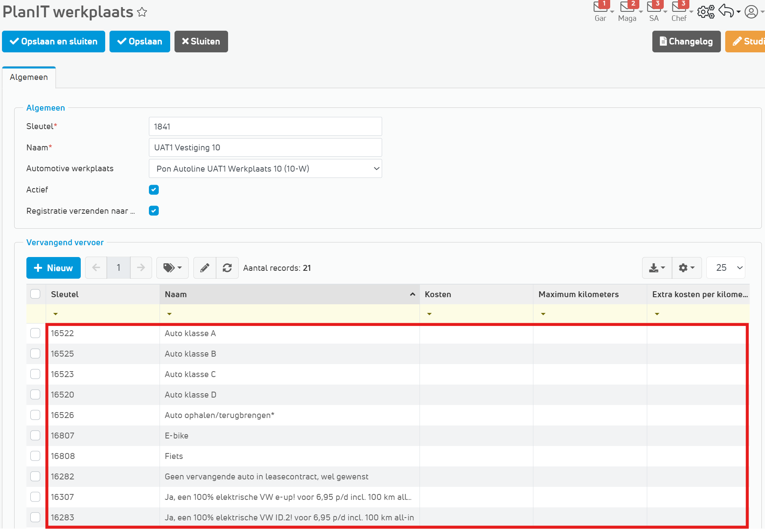This screenshot has height=529, width=765.
Task: Open the Chef mail inbox icon
Action: 679,8
